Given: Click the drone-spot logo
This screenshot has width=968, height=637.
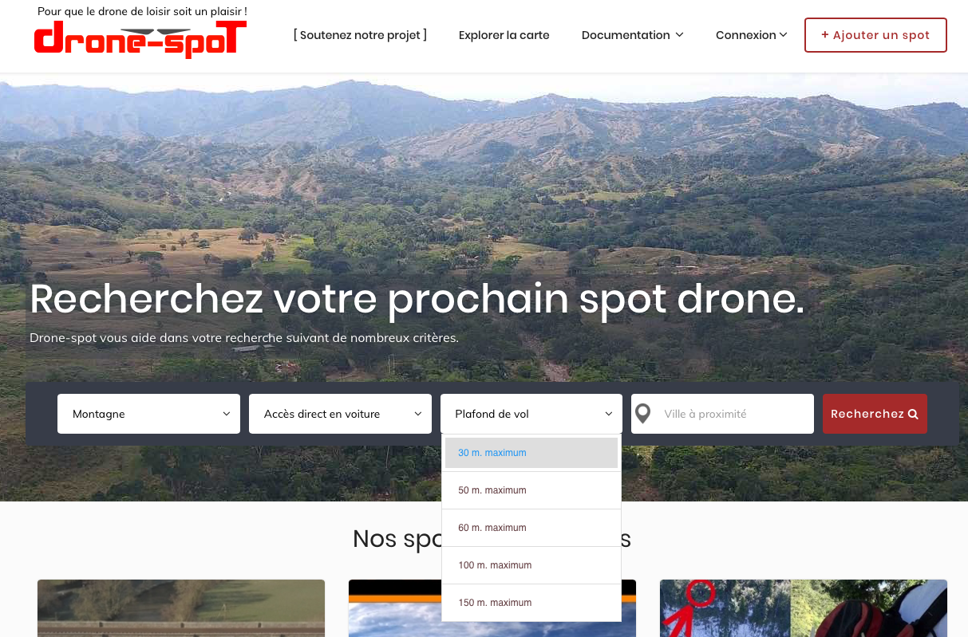Looking at the screenshot, I should click(140, 39).
